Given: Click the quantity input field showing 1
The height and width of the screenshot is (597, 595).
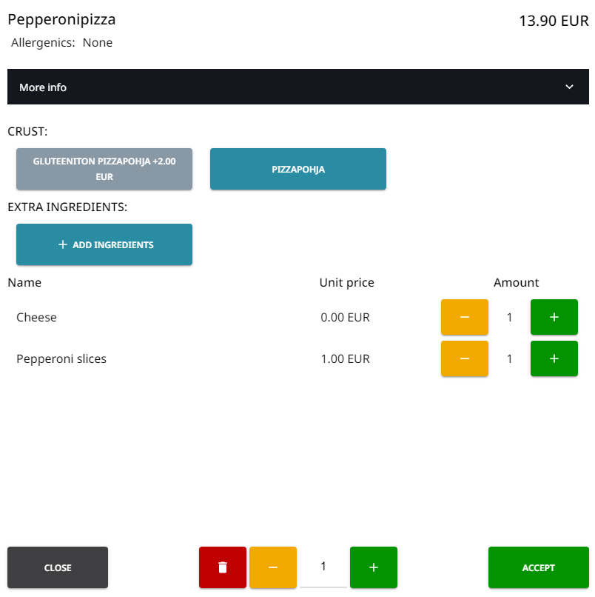Looking at the screenshot, I should click(323, 567).
